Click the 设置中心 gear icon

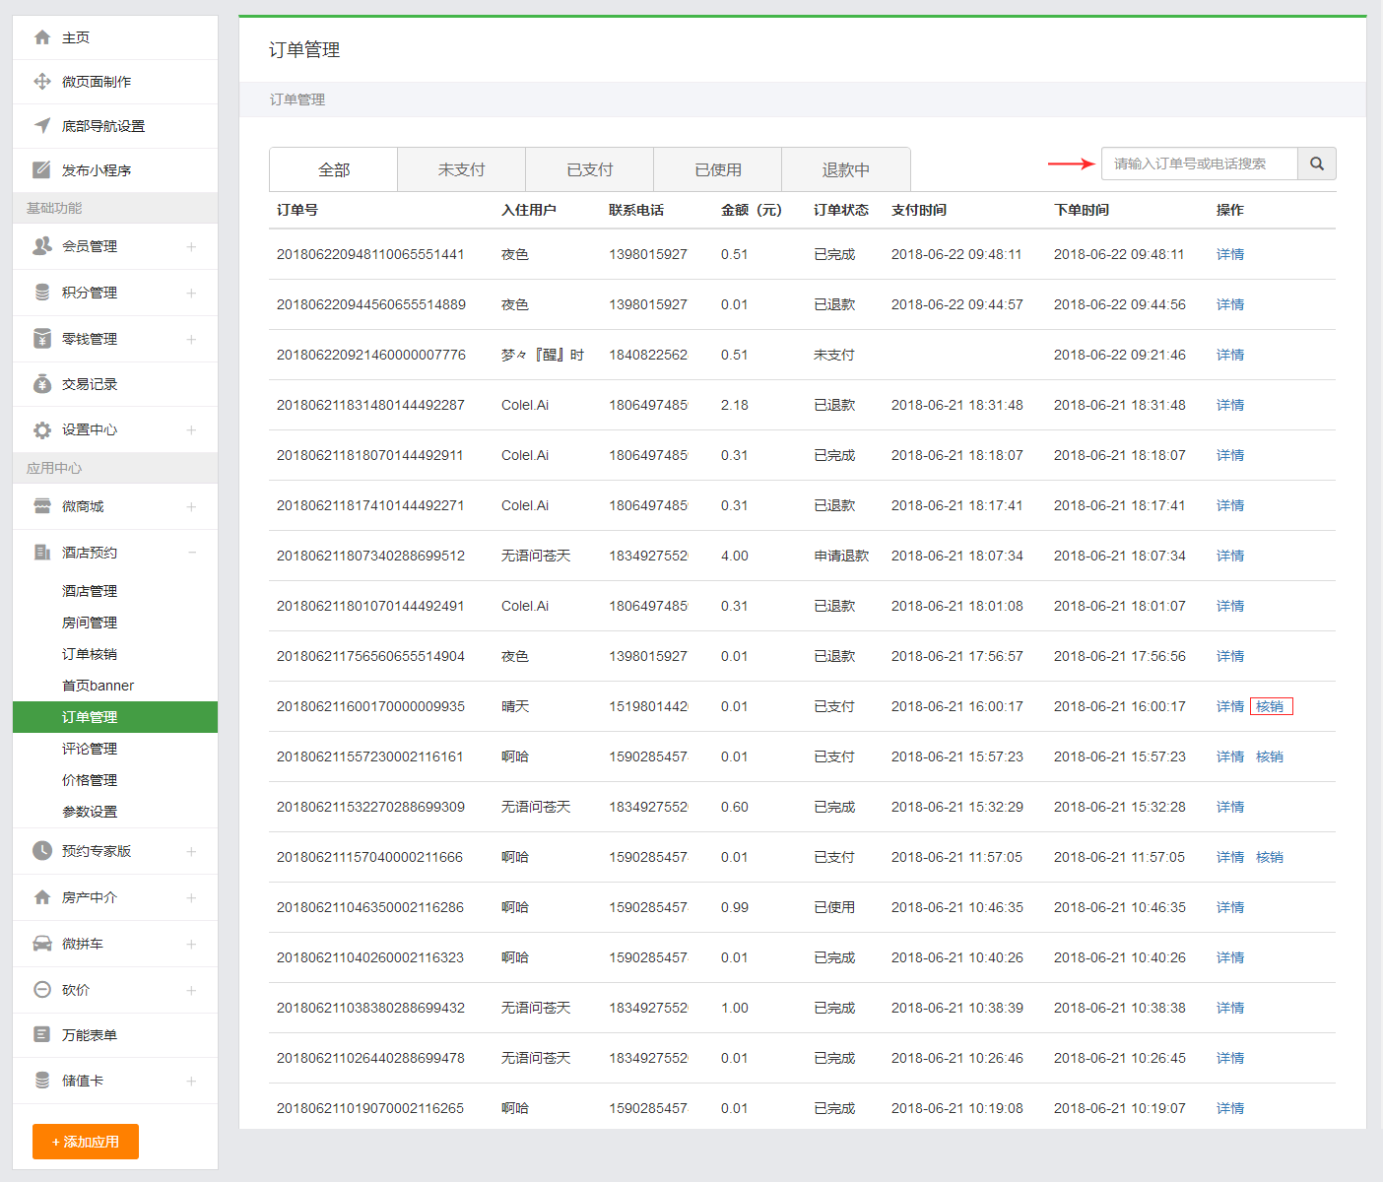[42, 430]
